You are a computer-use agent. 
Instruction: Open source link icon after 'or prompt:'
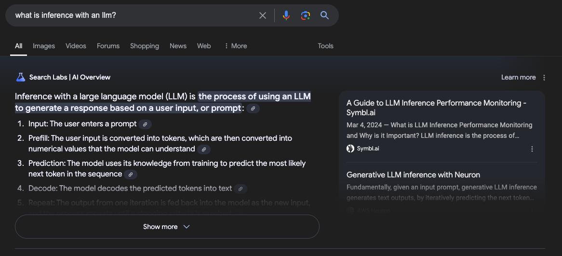(253, 108)
